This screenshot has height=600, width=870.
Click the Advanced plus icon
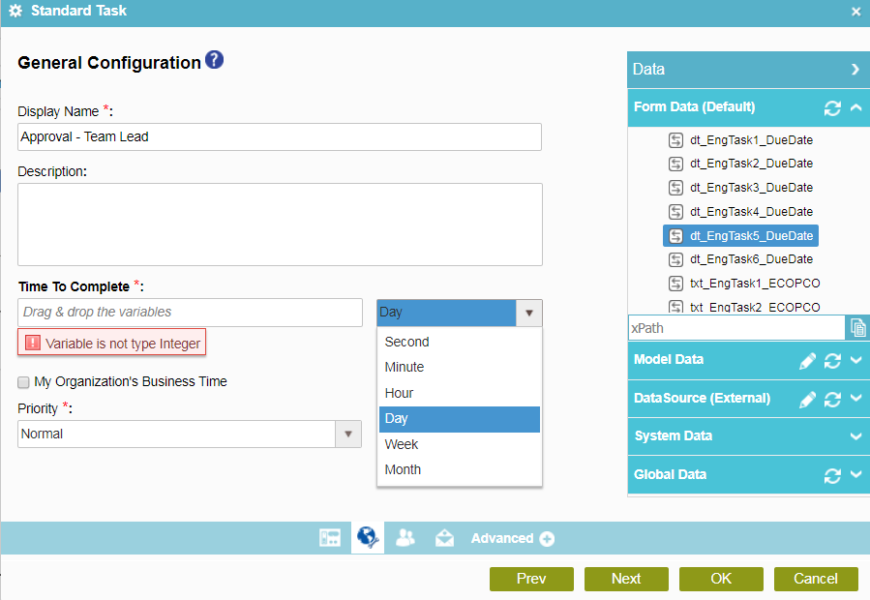pos(547,539)
